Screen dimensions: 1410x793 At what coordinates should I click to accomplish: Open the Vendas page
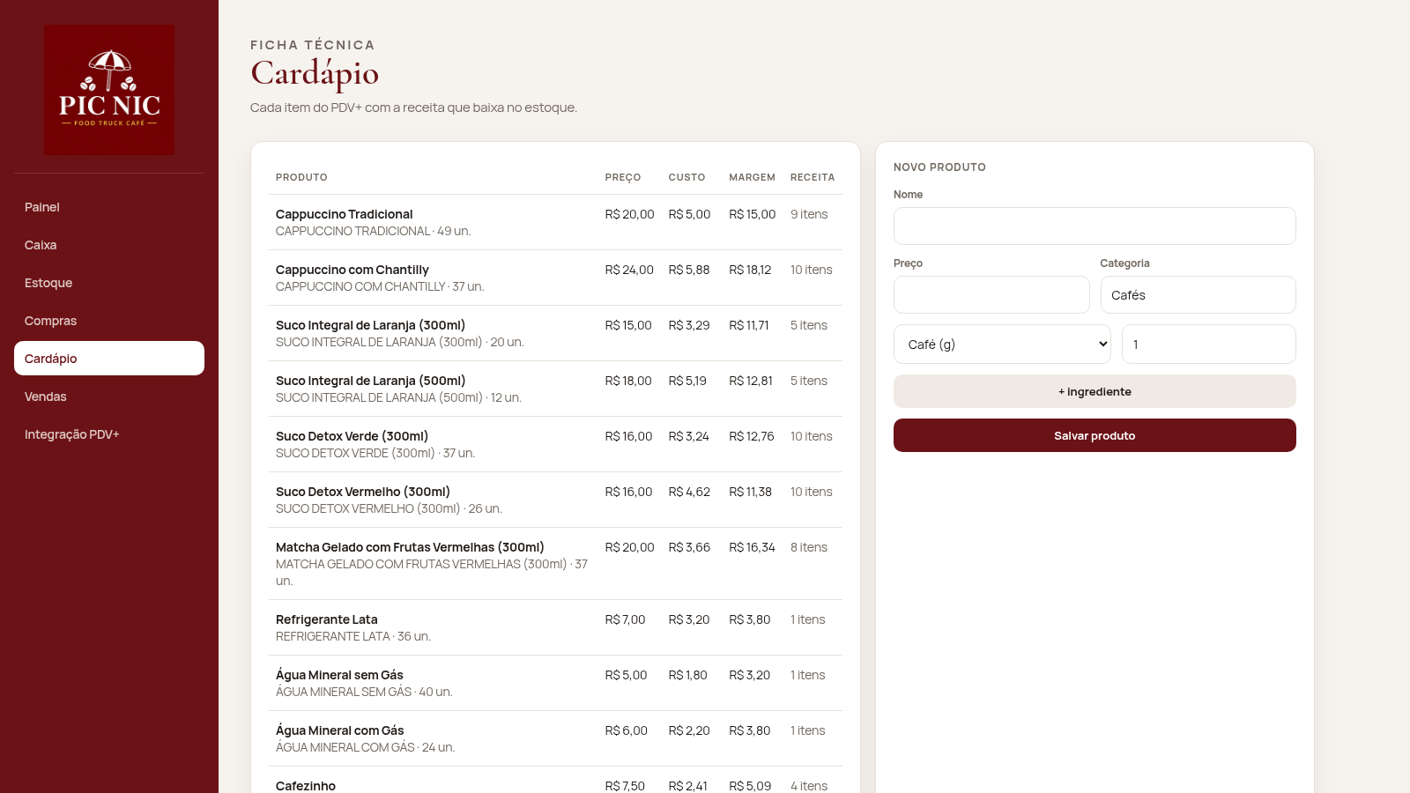pos(109,396)
